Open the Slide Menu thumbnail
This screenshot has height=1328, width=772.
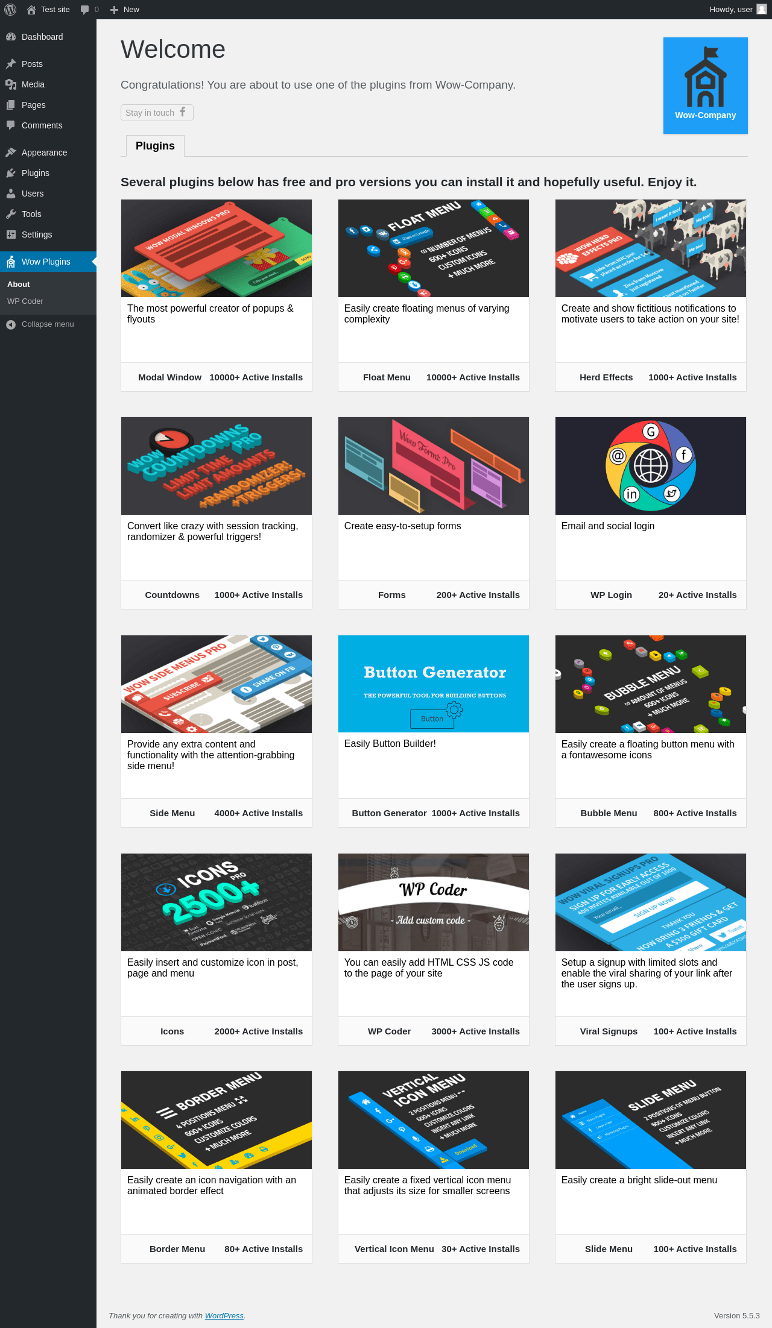point(651,1120)
